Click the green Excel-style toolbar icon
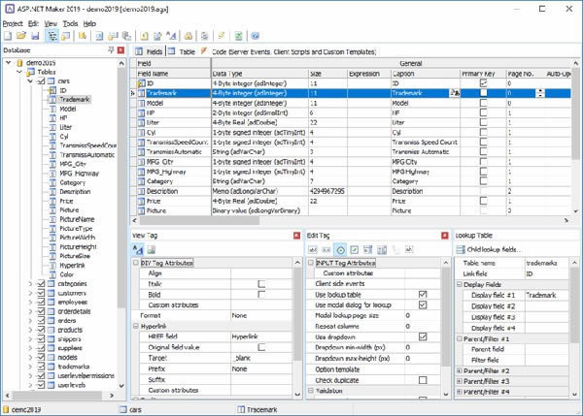This screenshot has height=416, width=583. [x=238, y=36]
